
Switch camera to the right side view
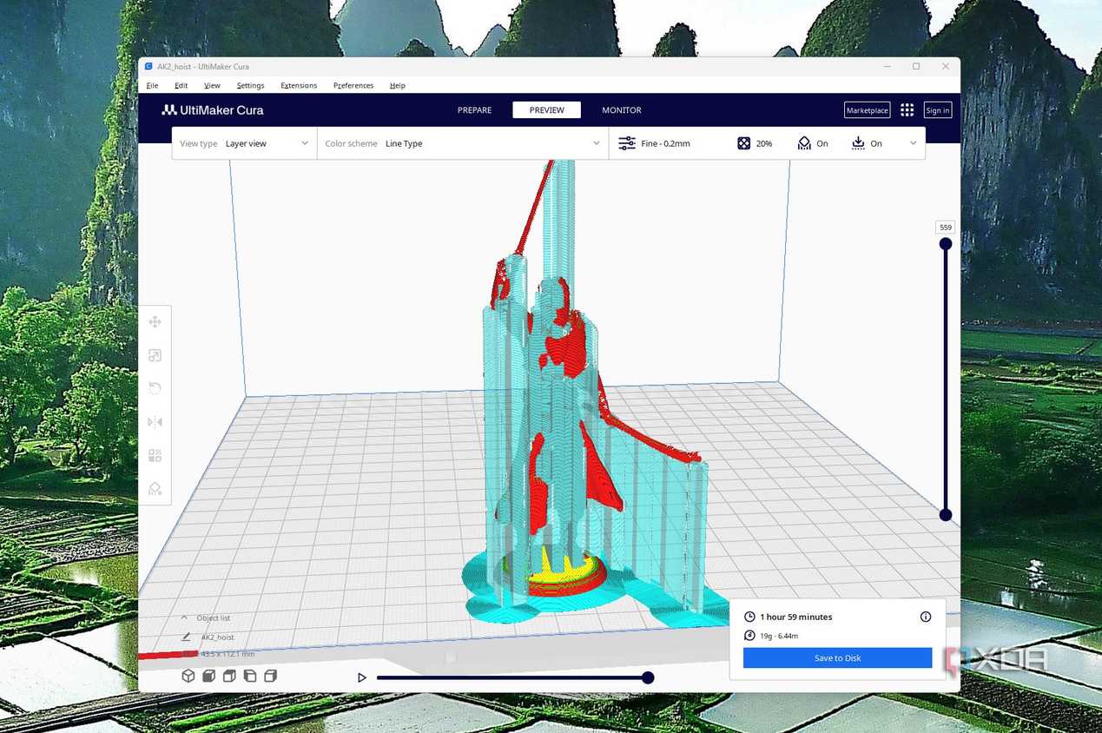pos(270,676)
